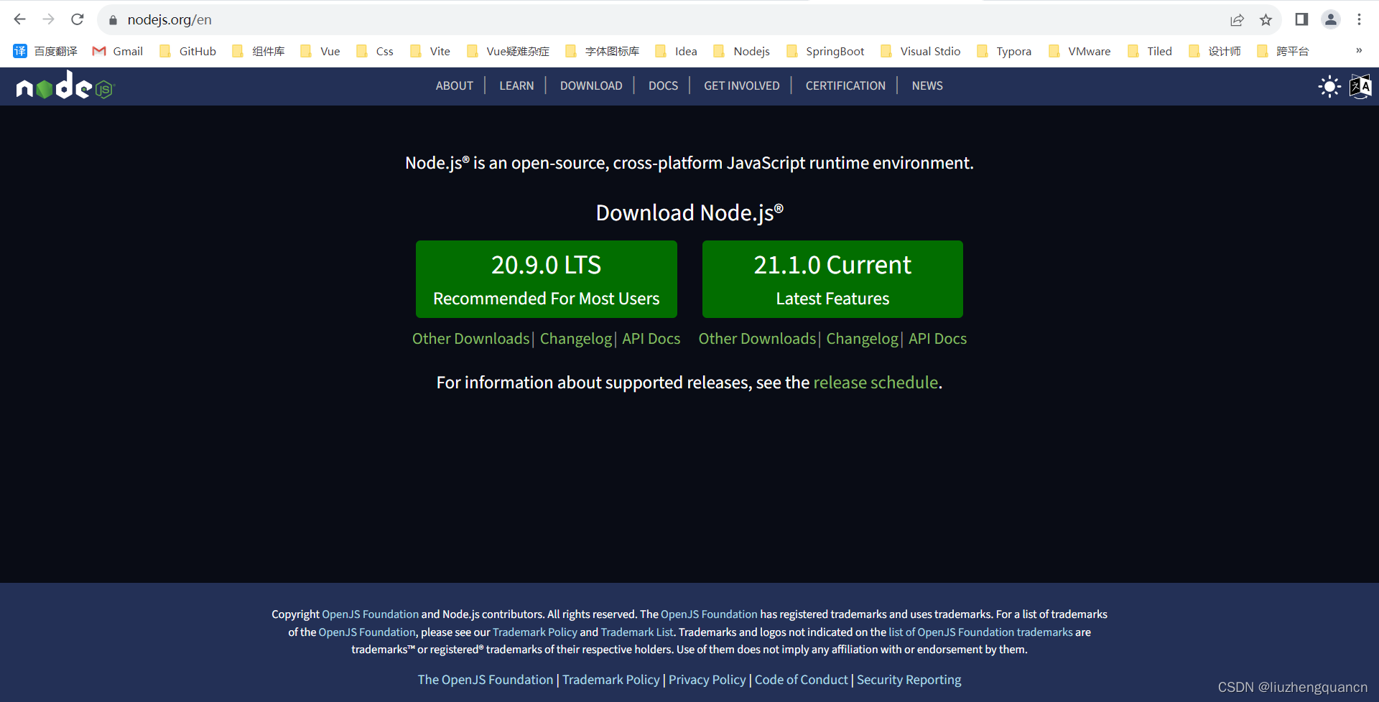Open the ABOUT nav item
This screenshot has width=1379, height=702.
[454, 85]
